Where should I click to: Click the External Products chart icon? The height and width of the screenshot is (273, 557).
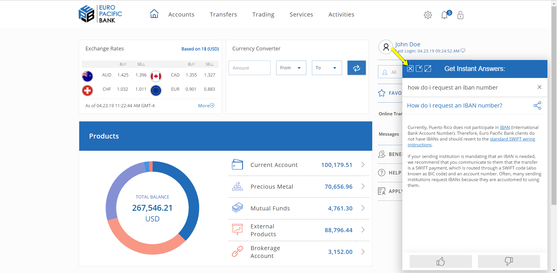[x=237, y=230]
